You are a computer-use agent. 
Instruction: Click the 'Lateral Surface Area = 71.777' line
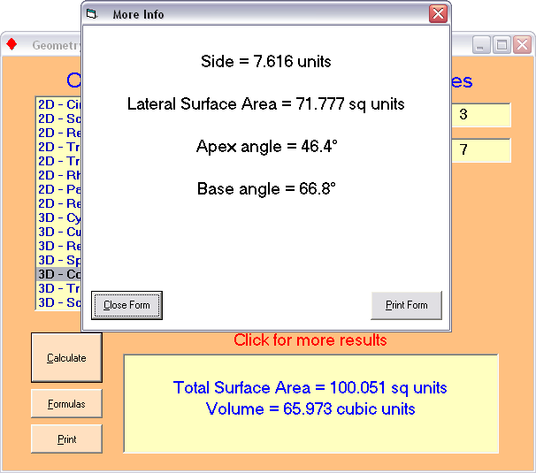point(266,104)
